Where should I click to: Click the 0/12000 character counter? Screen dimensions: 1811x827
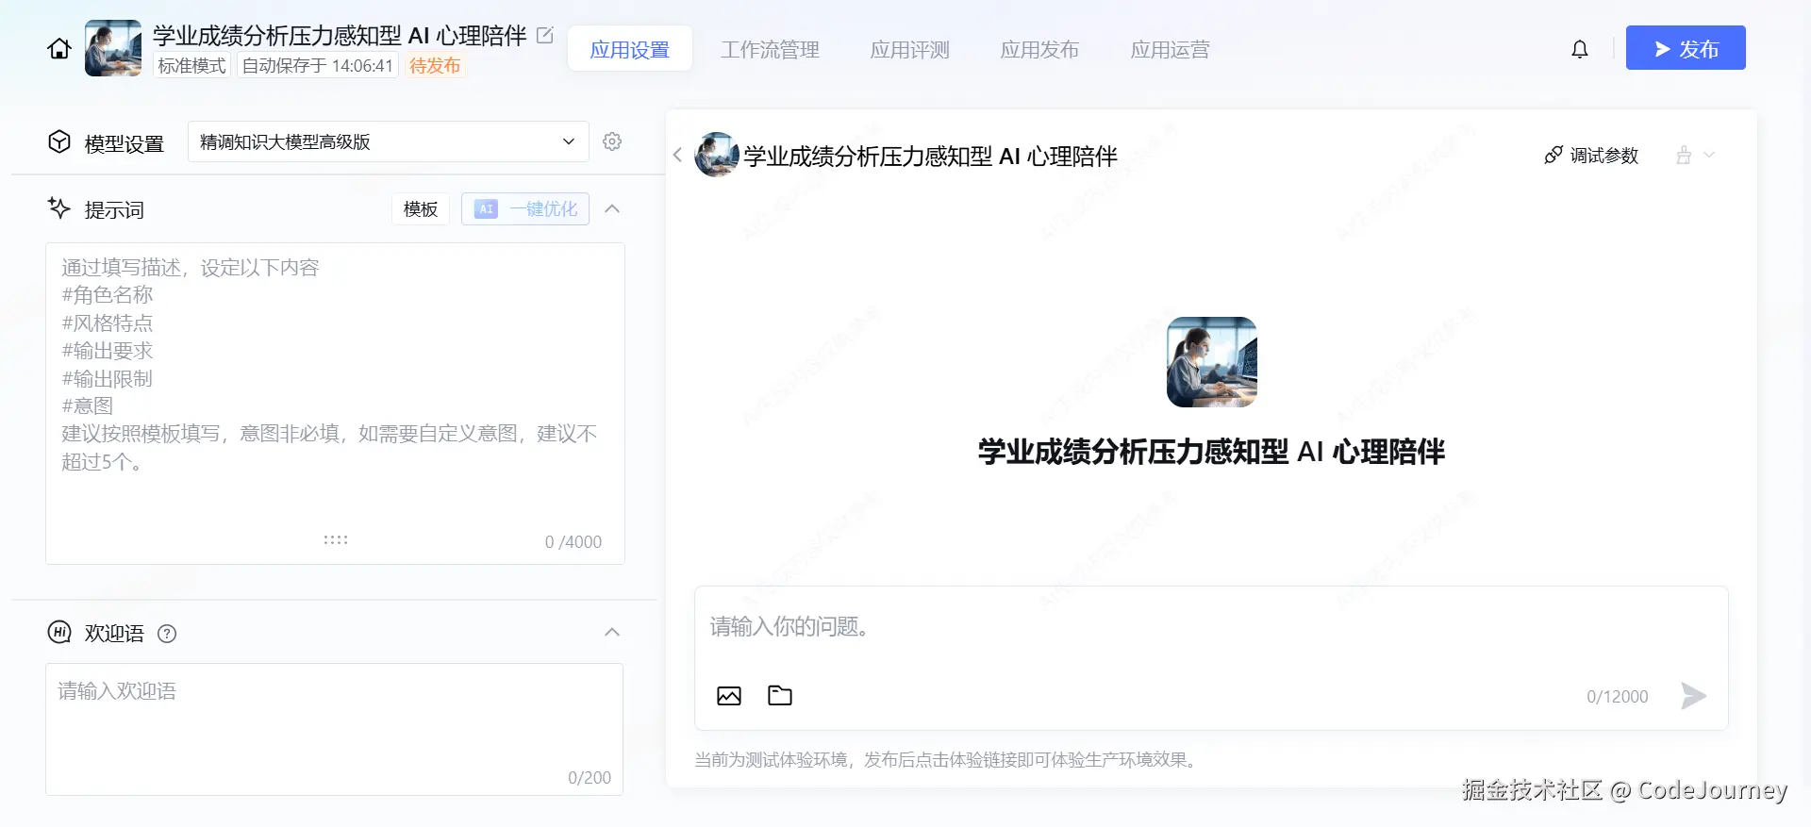click(x=1618, y=697)
